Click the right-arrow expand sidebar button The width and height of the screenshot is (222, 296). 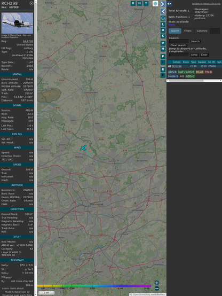pos(163,4)
